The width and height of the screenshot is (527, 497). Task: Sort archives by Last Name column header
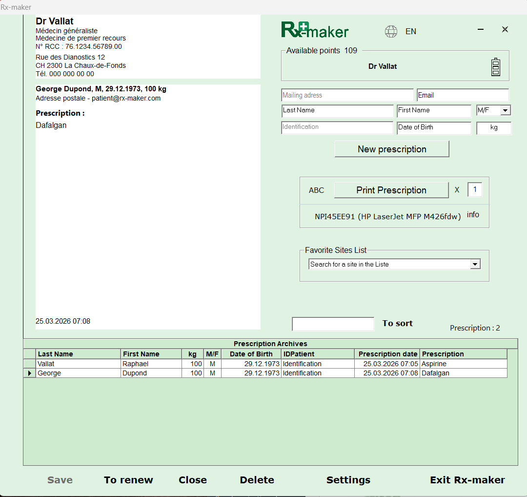pos(78,354)
